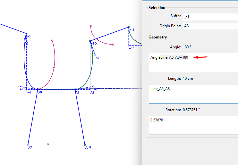Click point A8 on the drawing

tap(75, 89)
